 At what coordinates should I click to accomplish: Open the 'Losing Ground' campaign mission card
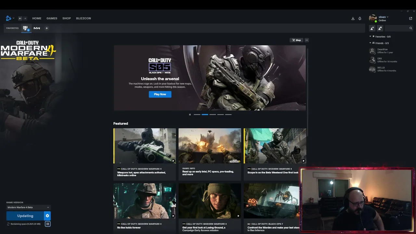(210, 208)
